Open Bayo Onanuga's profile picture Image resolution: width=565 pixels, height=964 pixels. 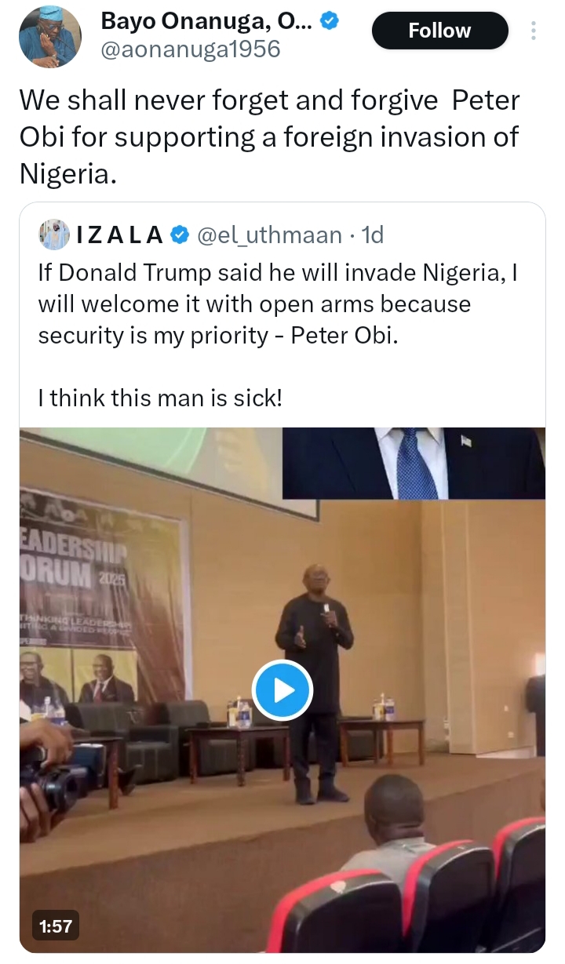coord(50,37)
